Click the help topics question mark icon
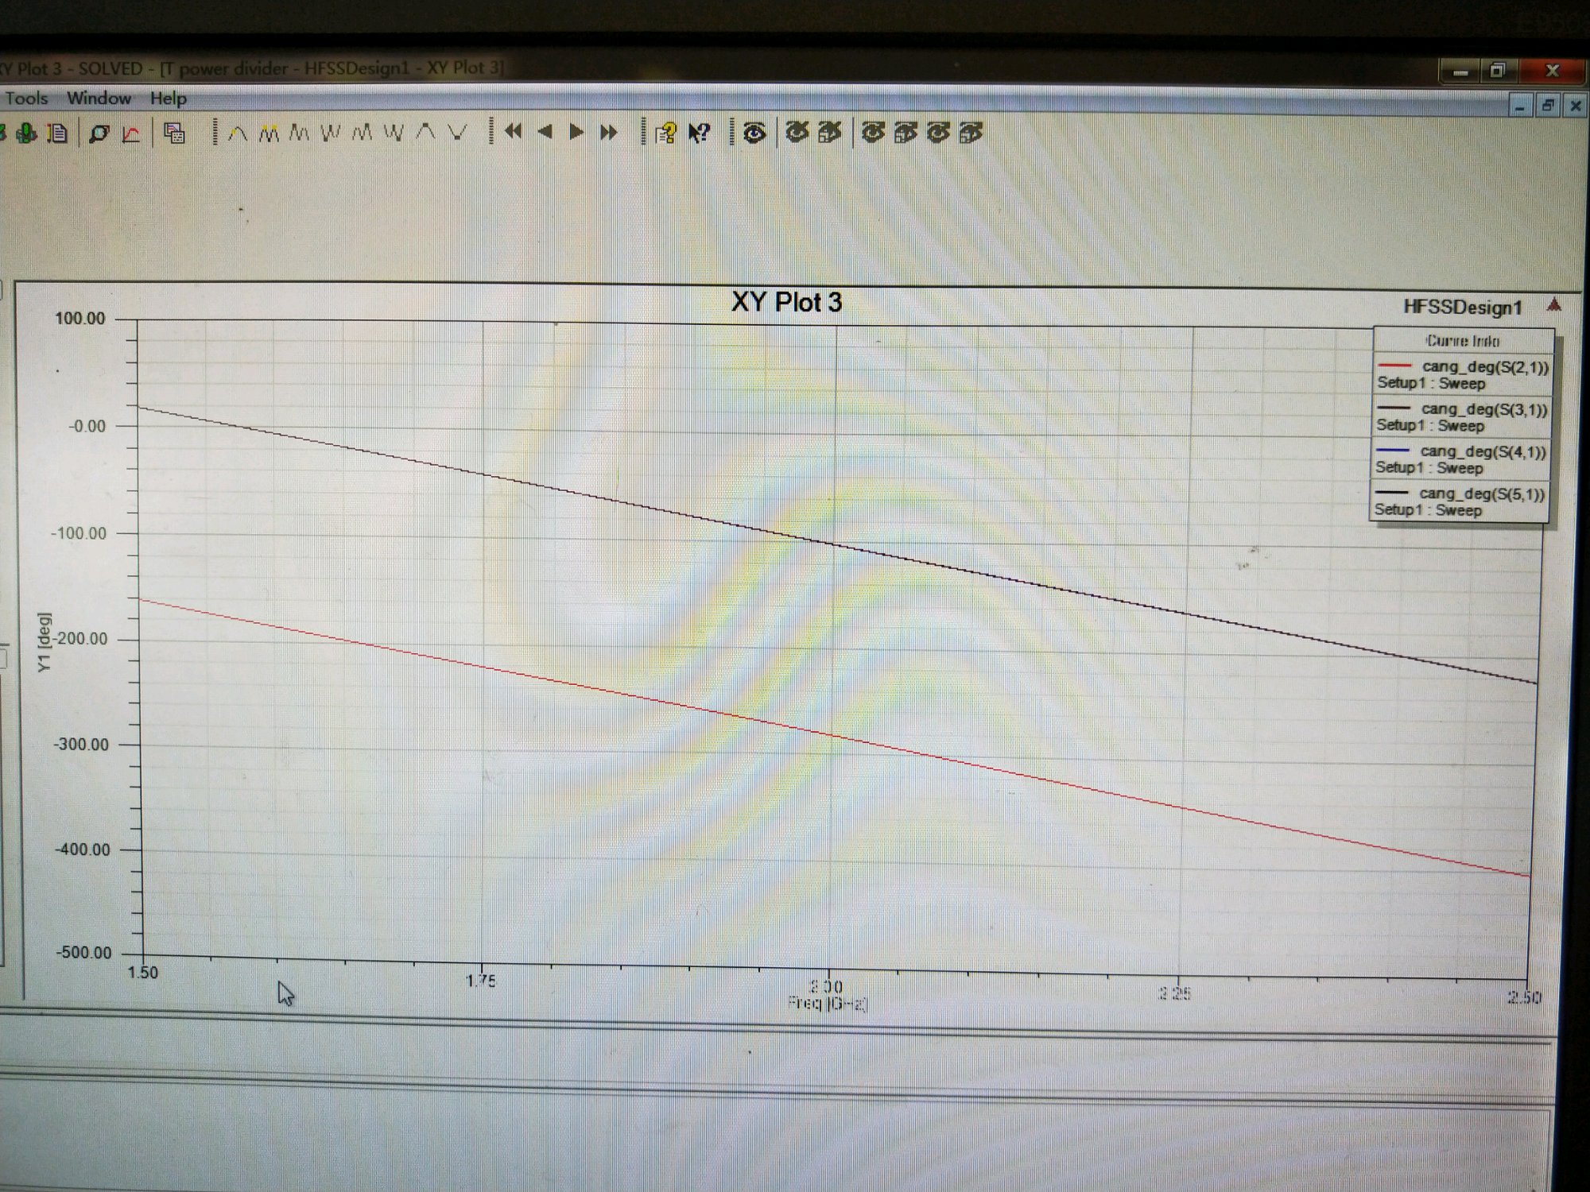 tap(665, 133)
